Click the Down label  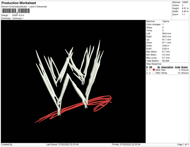pos(149,43)
